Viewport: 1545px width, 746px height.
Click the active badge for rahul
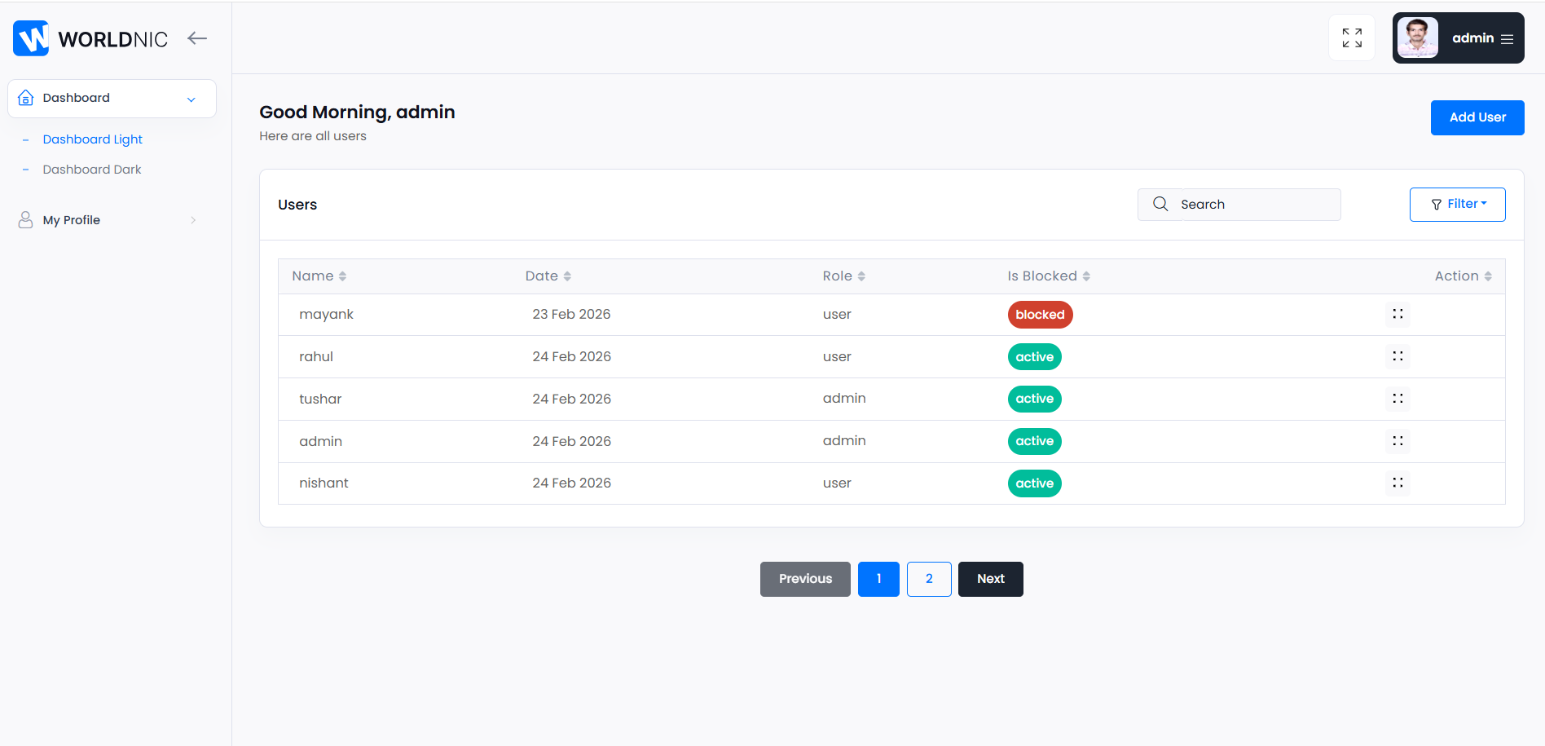(1035, 357)
